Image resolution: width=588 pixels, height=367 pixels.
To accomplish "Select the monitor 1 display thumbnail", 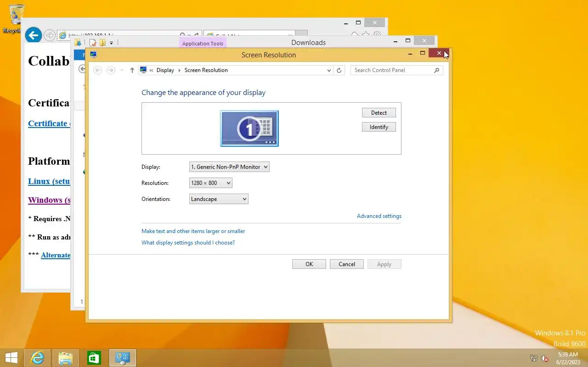I will click(x=249, y=128).
